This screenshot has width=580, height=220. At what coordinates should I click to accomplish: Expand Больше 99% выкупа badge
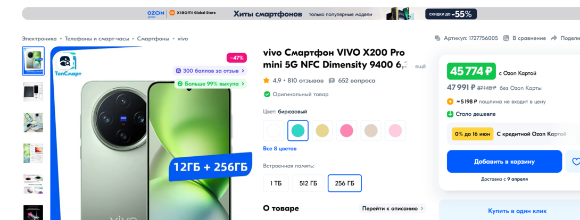pos(211,84)
